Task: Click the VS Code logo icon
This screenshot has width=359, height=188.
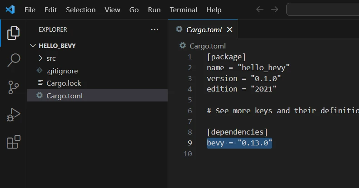Action: pos(10,10)
